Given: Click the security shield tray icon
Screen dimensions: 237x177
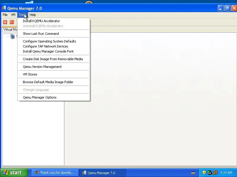Looking at the screenshot, I should (x=204, y=173).
